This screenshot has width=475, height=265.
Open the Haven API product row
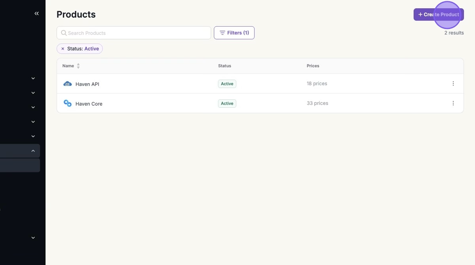[x=87, y=84]
